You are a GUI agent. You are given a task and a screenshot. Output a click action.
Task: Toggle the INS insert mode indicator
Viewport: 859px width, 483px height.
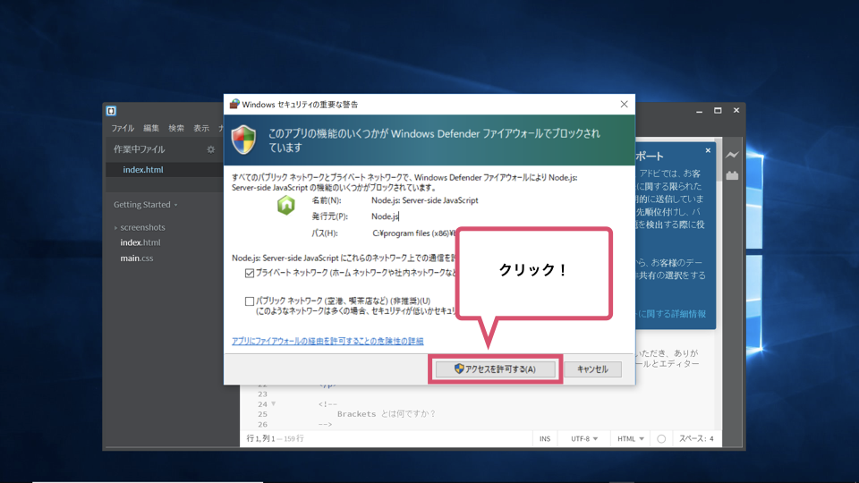coord(545,438)
